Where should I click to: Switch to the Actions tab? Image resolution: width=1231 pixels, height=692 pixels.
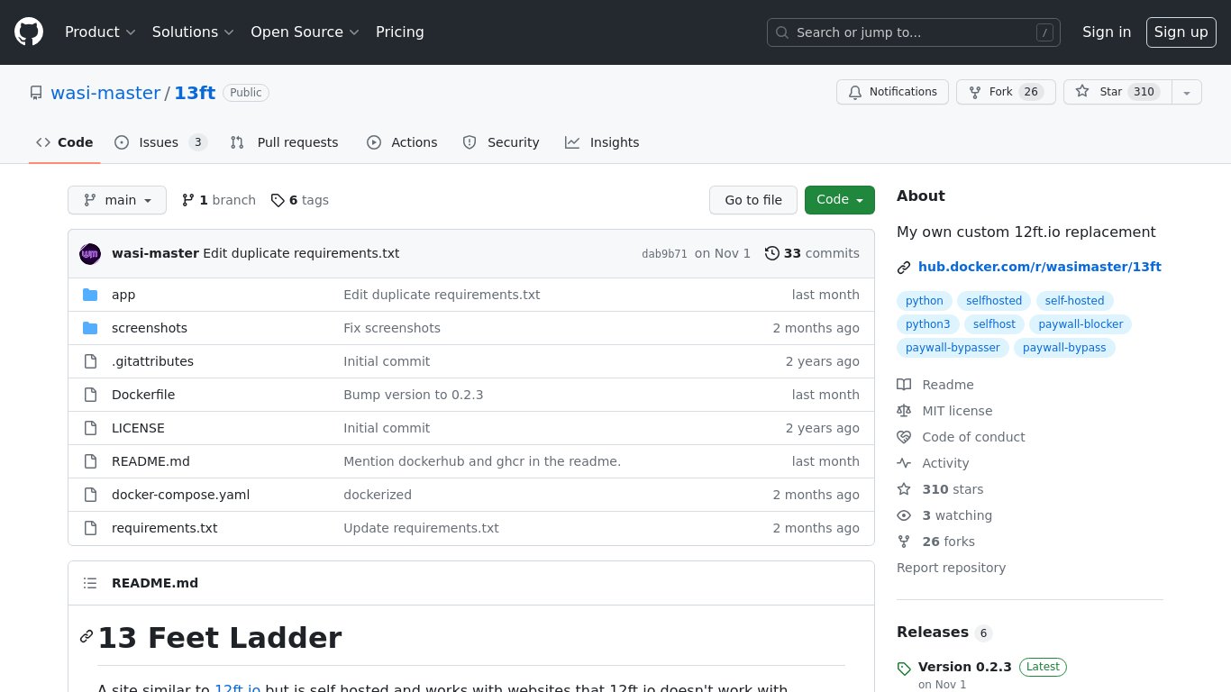402,142
